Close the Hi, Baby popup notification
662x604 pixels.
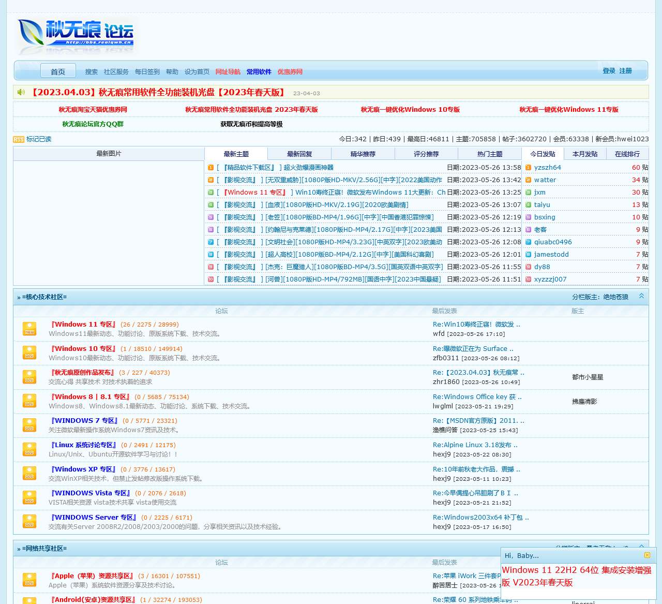coord(647,555)
